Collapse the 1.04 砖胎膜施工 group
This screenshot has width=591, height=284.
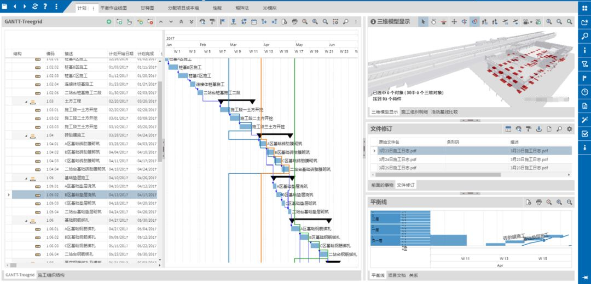click(x=26, y=135)
